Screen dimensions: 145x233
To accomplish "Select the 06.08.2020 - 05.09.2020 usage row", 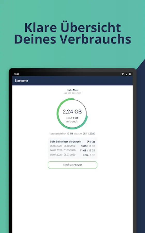I will pos(72,150).
